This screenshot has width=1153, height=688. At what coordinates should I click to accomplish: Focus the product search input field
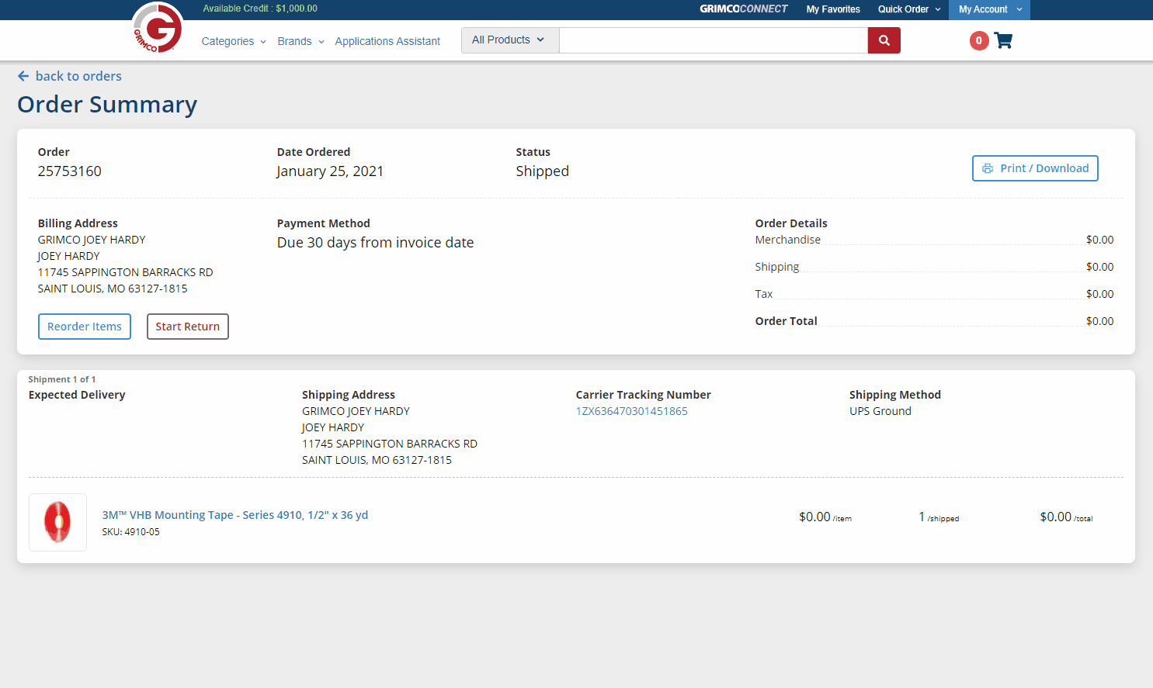[x=713, y=40]
